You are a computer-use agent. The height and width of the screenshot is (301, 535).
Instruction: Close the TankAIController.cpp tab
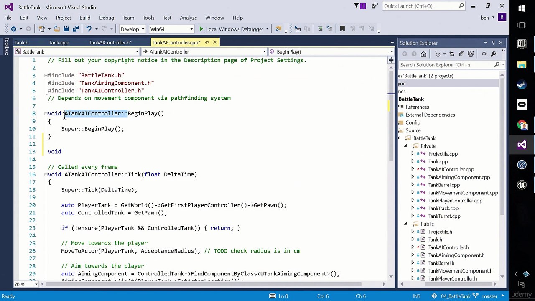[215, 42]
